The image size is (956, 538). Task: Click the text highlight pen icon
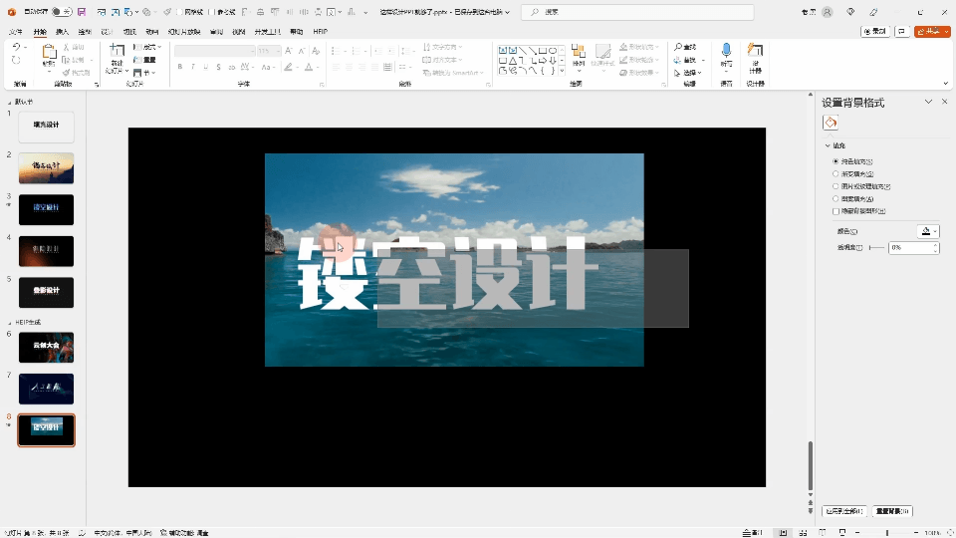tap(288, 67)
